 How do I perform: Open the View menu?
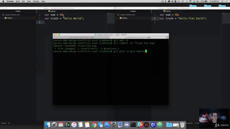coord(29,1)
